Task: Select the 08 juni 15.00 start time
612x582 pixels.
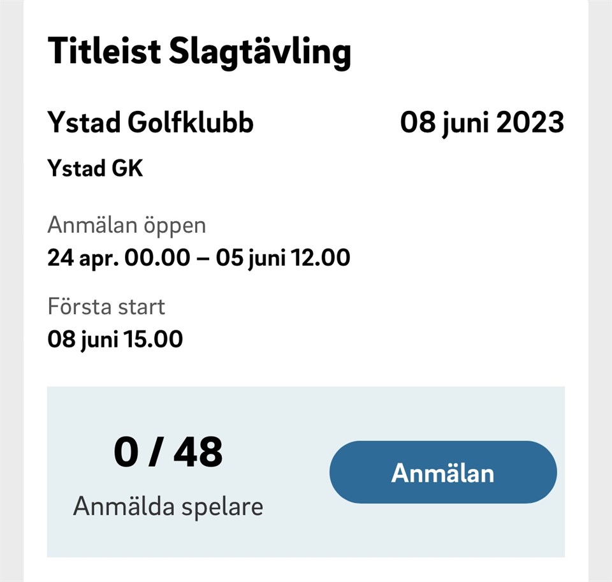Action: point(115,338)
